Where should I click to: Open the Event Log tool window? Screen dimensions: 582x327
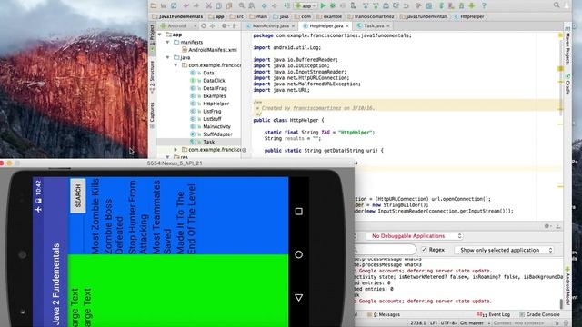[494, 314]
